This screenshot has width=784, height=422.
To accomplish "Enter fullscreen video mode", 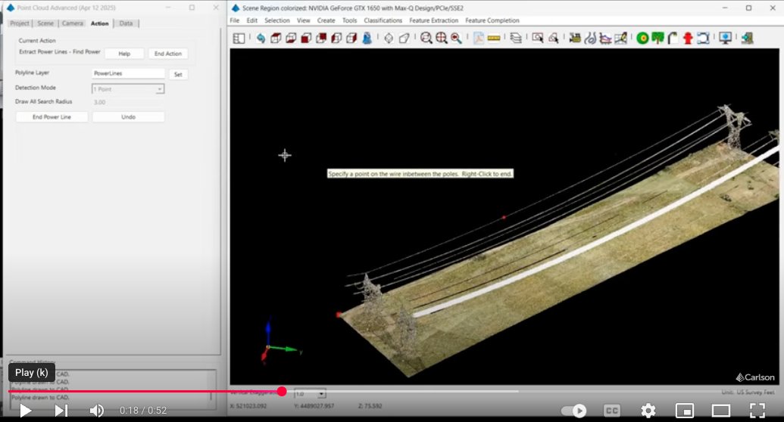I will pyautogui.click(x=757, y=411).
